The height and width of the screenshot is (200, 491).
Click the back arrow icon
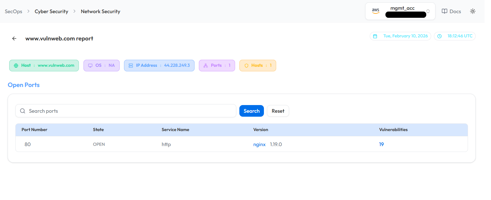14,39
